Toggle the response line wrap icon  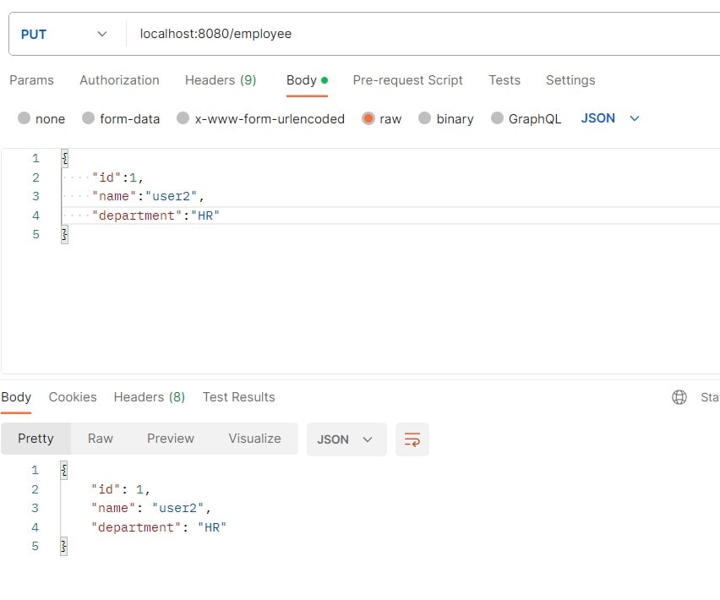coord(412,439)
